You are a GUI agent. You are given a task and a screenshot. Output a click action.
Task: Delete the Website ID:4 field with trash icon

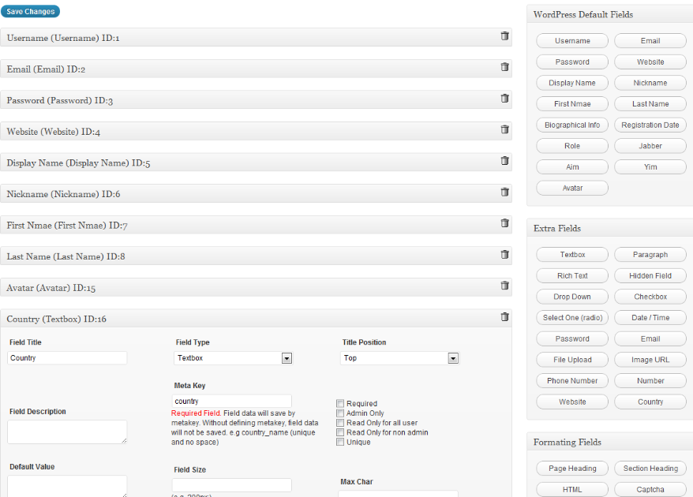[x=504, y=129]
